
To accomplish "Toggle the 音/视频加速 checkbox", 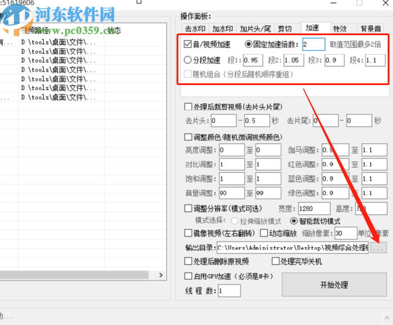I will pyautogui.click(x=188, y=45).
